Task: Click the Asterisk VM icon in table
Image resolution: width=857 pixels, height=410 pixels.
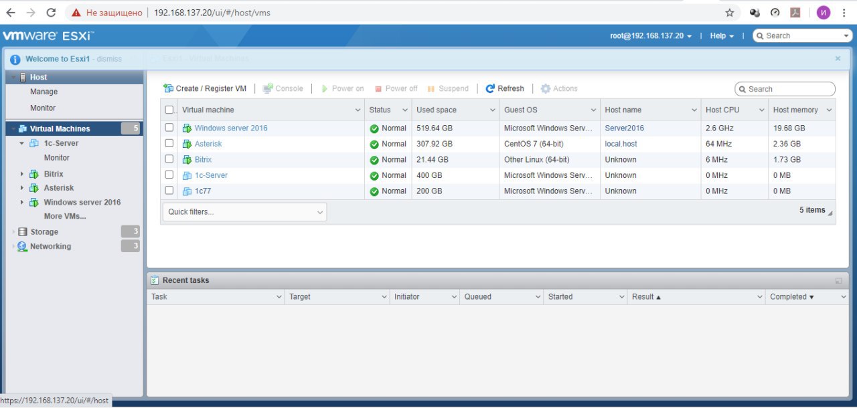Action: 187,144
